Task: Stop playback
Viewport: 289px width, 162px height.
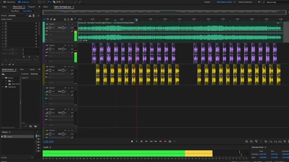Action: (132, 142)
